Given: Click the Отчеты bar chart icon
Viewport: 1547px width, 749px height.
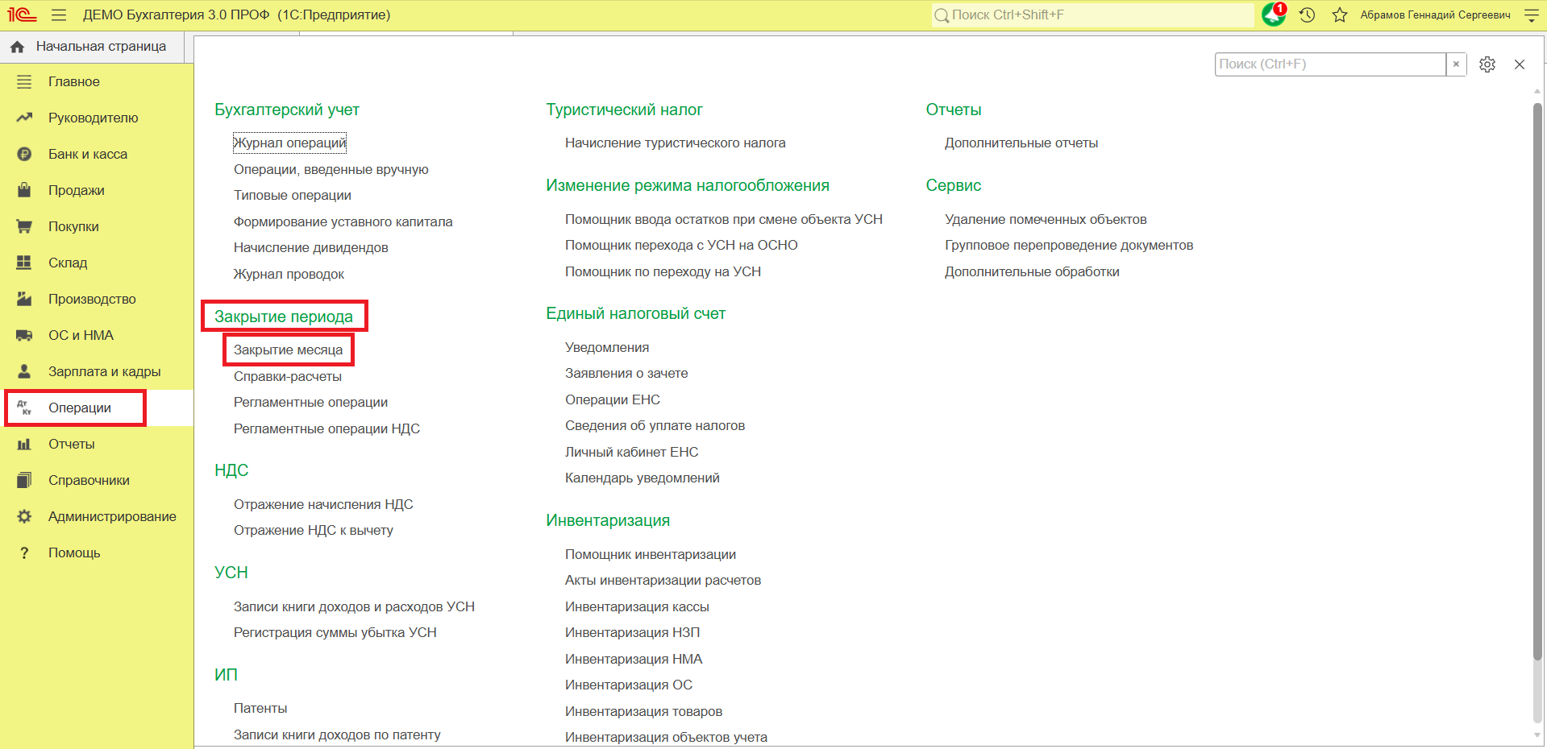Looking at the screenshot, I should pyautogui.click(x=24, y=444).
